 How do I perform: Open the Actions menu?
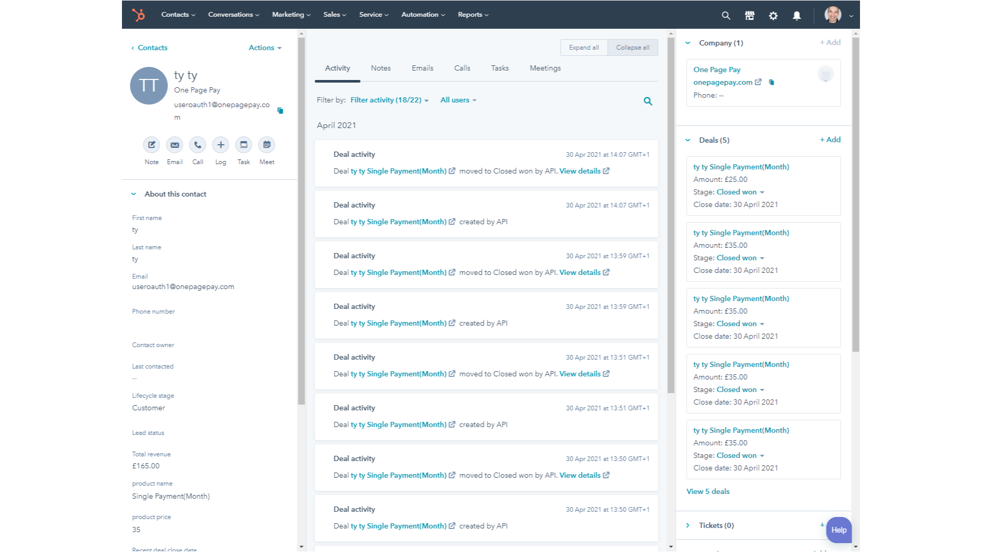pyautogui.click(x=264, y=48)
